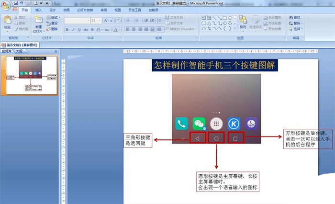The image size is (335, 204).
Task: Open 形状轮廓 shape outline colors
Action: [274, 23]
